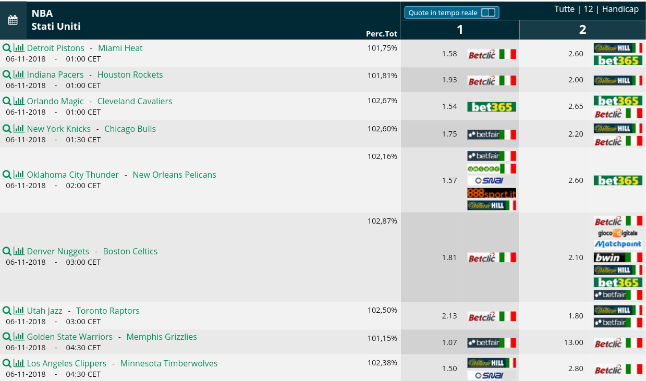The image size is (646, 381).
Task: Open stats chart icon for Los Angeles Clippers match
Action: click(19, 363)
